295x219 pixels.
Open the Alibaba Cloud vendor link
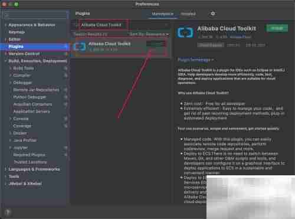[241, 37]
